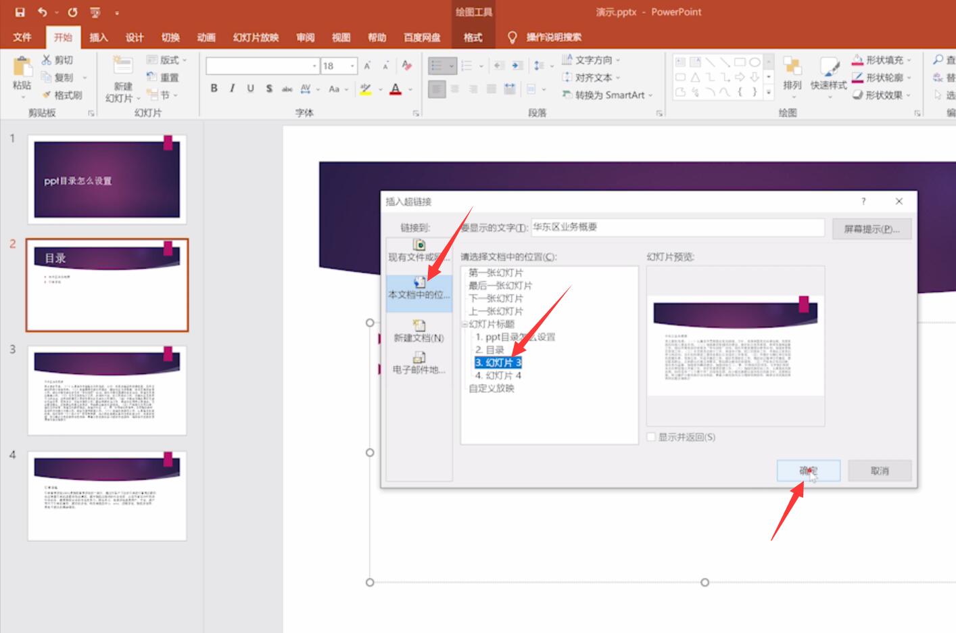The image size is (956, 633).
Task: Open the font size dropdown showing 18
Action: [352, 66]
